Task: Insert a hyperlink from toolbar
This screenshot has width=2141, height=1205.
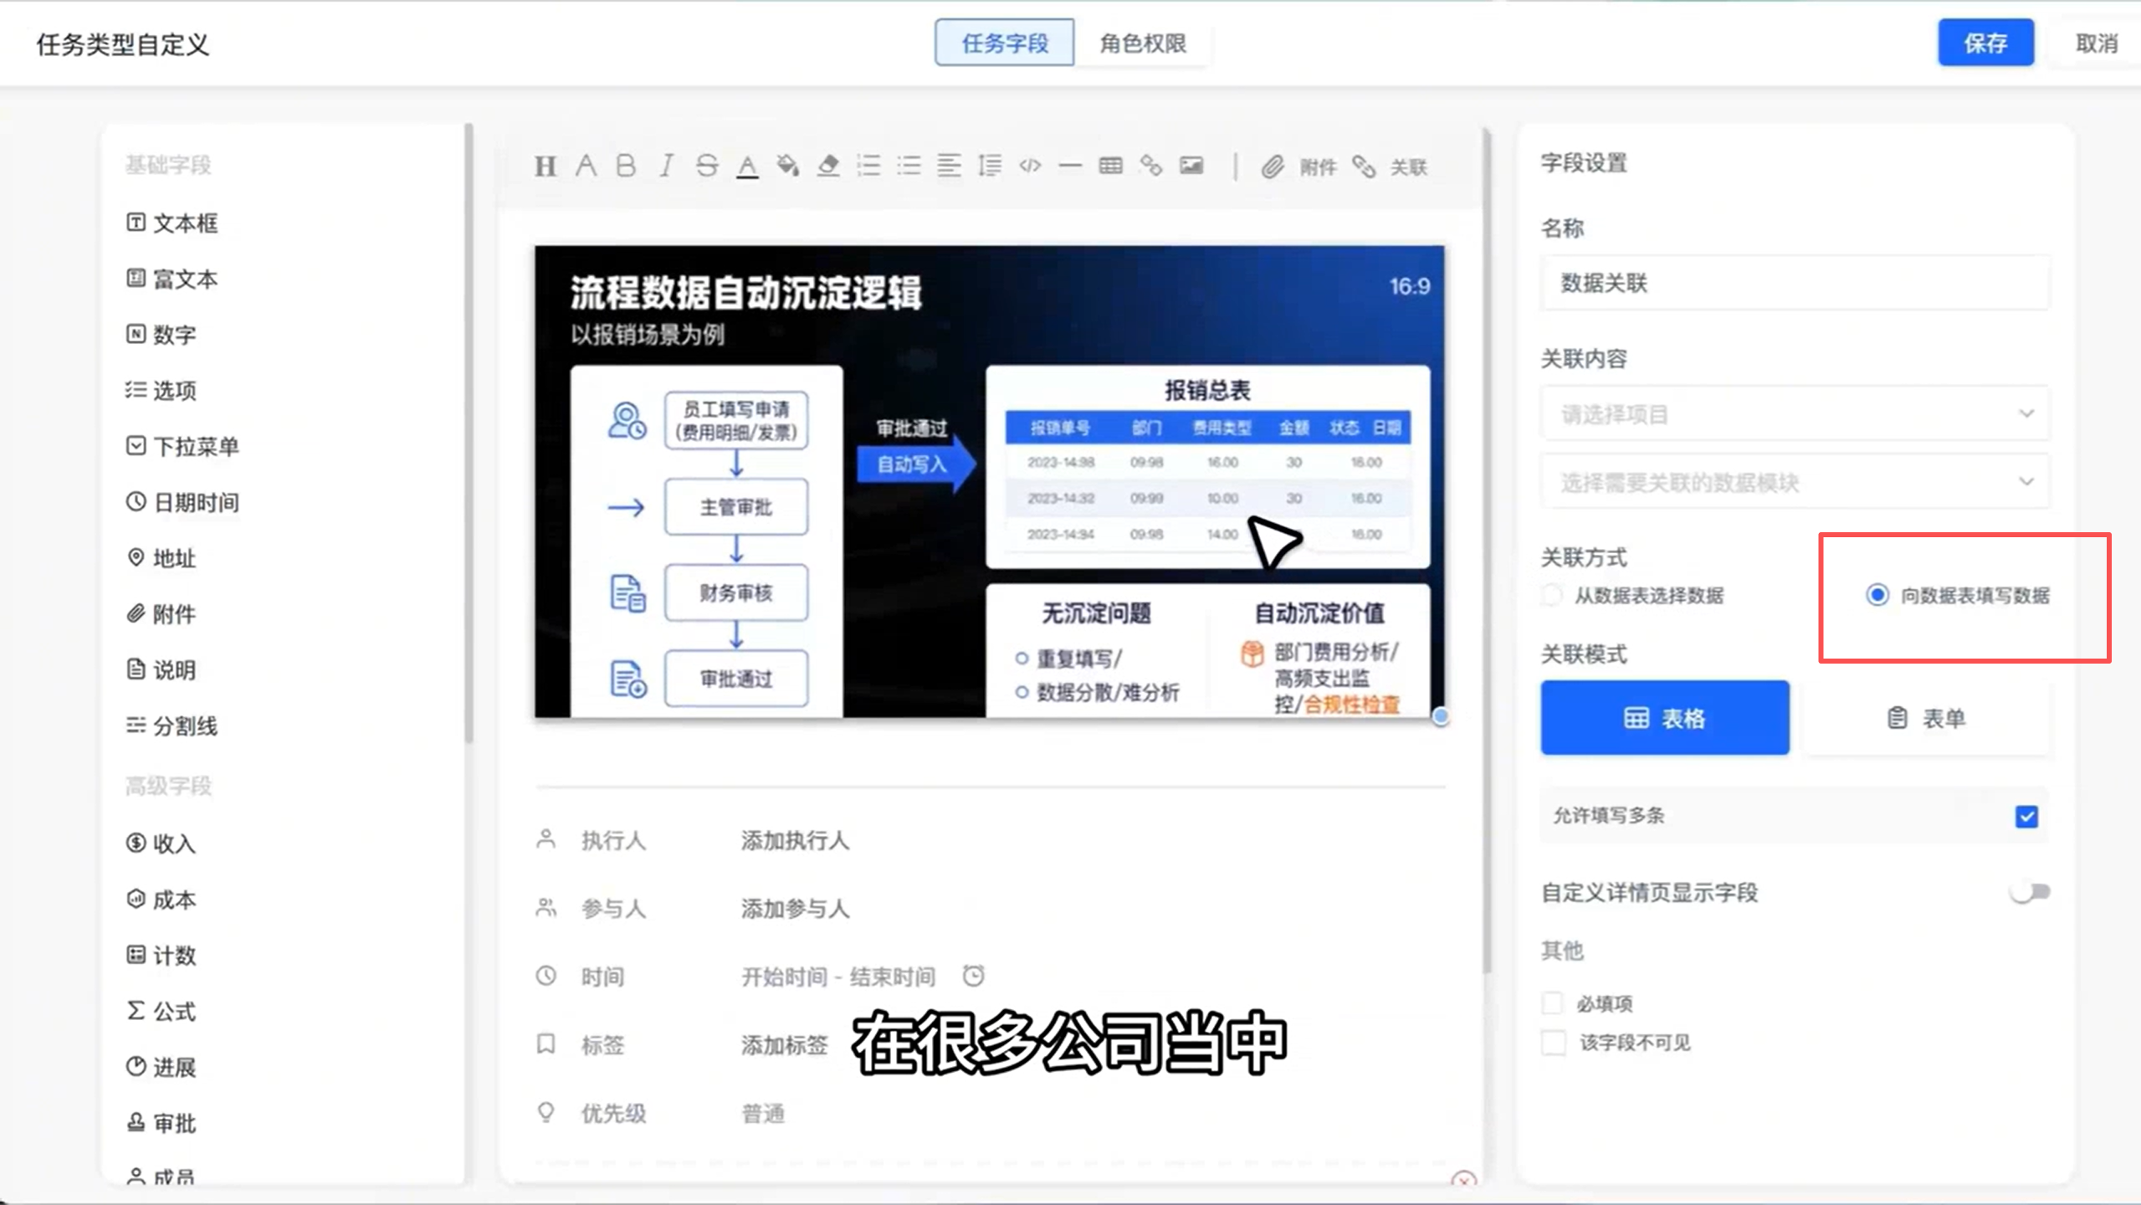Action: point(1151,166)
